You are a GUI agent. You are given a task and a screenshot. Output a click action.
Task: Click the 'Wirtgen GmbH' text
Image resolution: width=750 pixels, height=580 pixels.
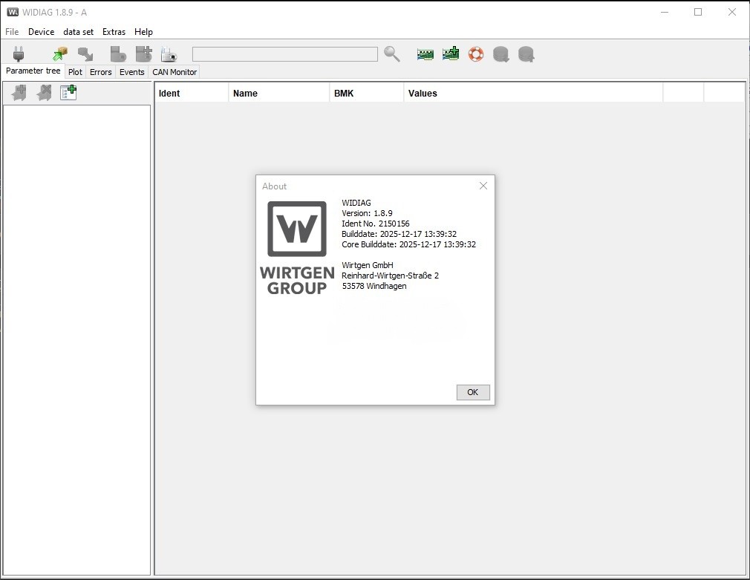point(368,265)
